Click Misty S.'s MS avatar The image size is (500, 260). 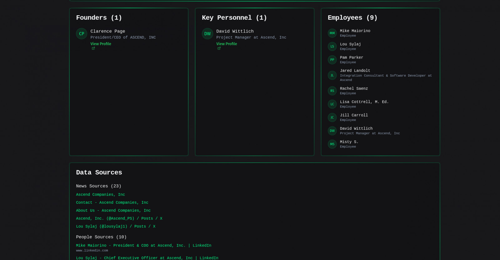[x=332, y=144]
